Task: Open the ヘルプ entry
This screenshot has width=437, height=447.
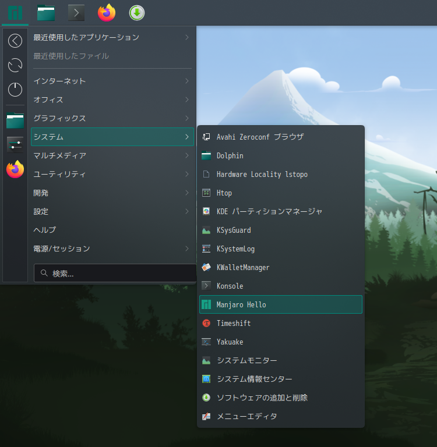Action: tap(112, 230)
